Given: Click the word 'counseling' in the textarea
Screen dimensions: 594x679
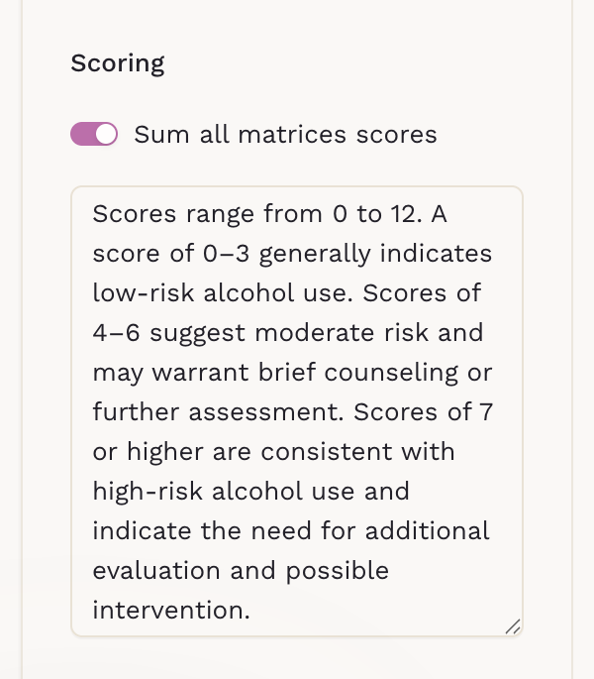Looking at the screenshot, I should pyautogui.click(x=391, y=373).
